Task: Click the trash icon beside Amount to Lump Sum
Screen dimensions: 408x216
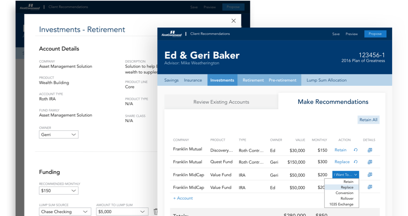Action: coord(155,211)
